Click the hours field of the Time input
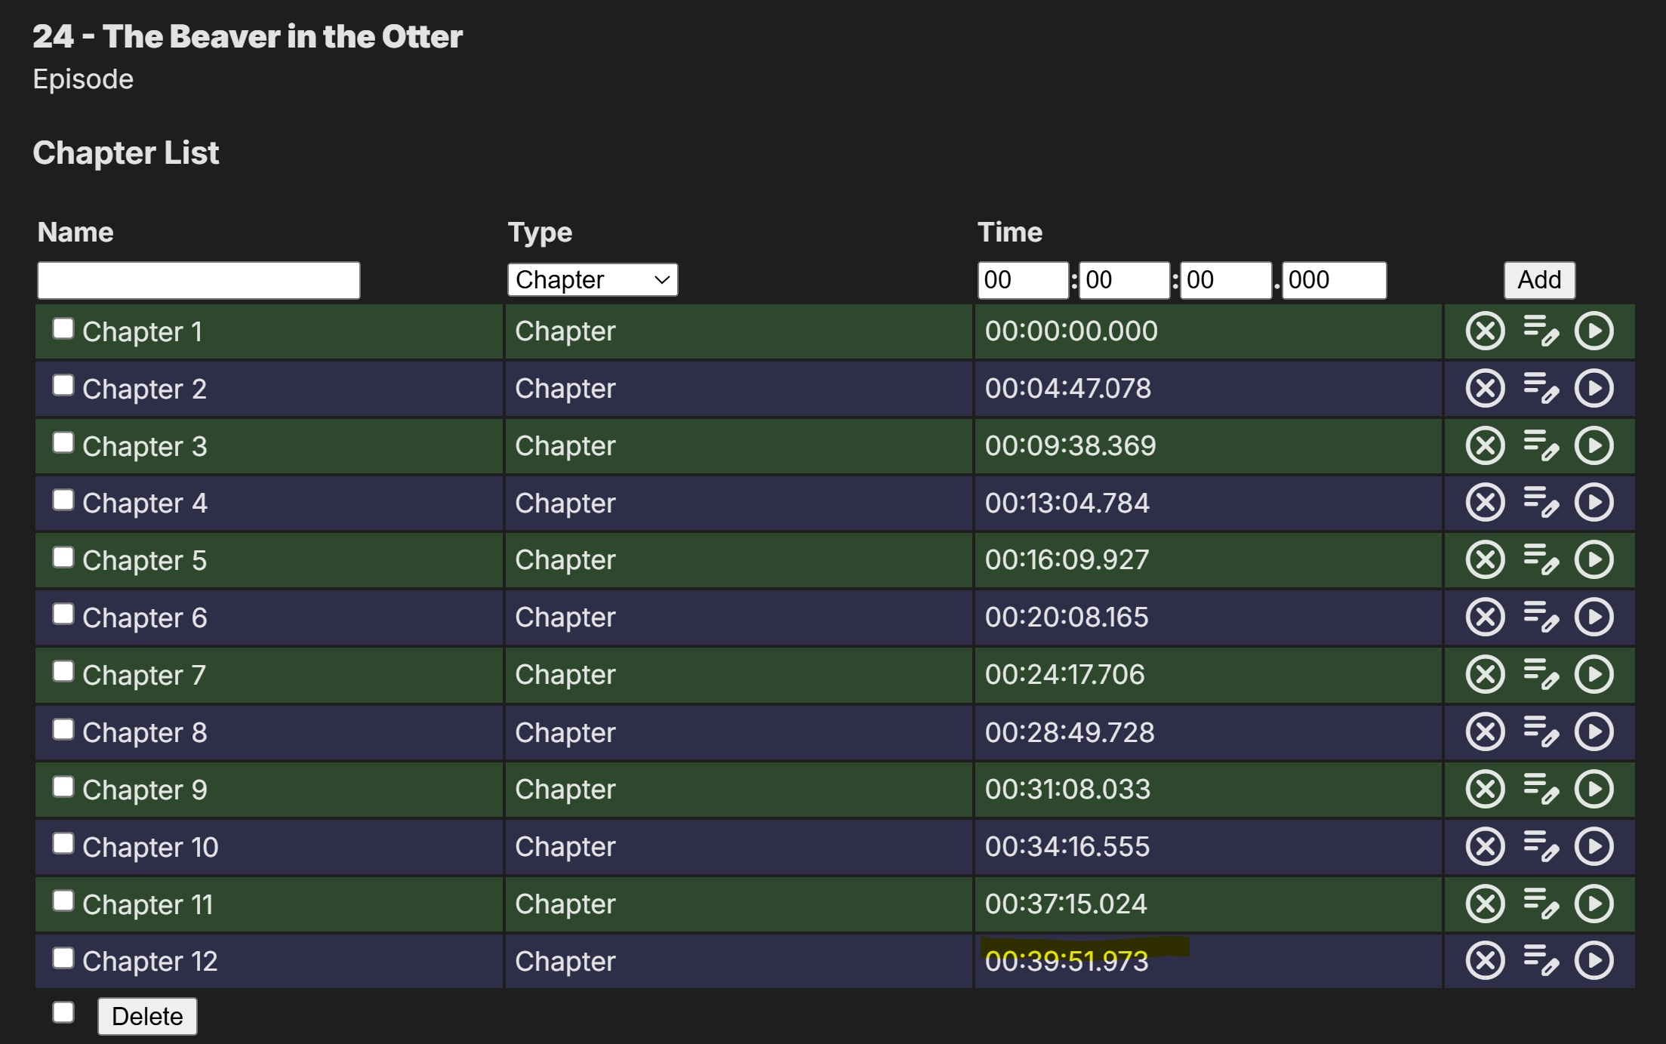The width and height of the screenshot is (1666, 1044). coord(1023,280)
